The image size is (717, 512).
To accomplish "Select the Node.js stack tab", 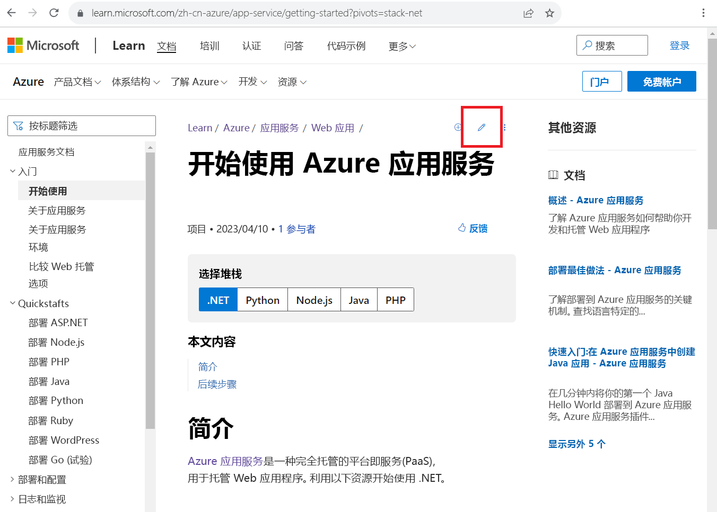I will [314, 300].
